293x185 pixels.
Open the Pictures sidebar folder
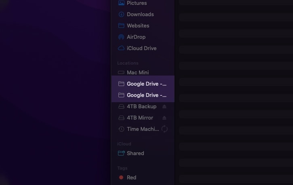coord(143,3)
